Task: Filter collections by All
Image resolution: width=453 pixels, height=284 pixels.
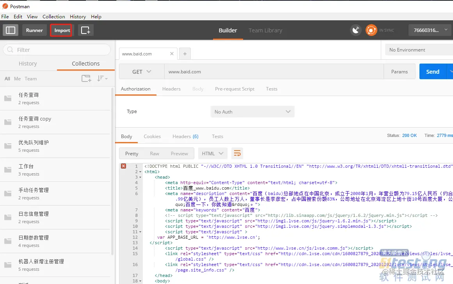Action: pyautogui.click(x=7, y=78)
